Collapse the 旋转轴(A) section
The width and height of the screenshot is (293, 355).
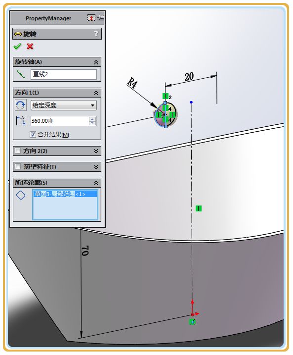coord(96,62)
